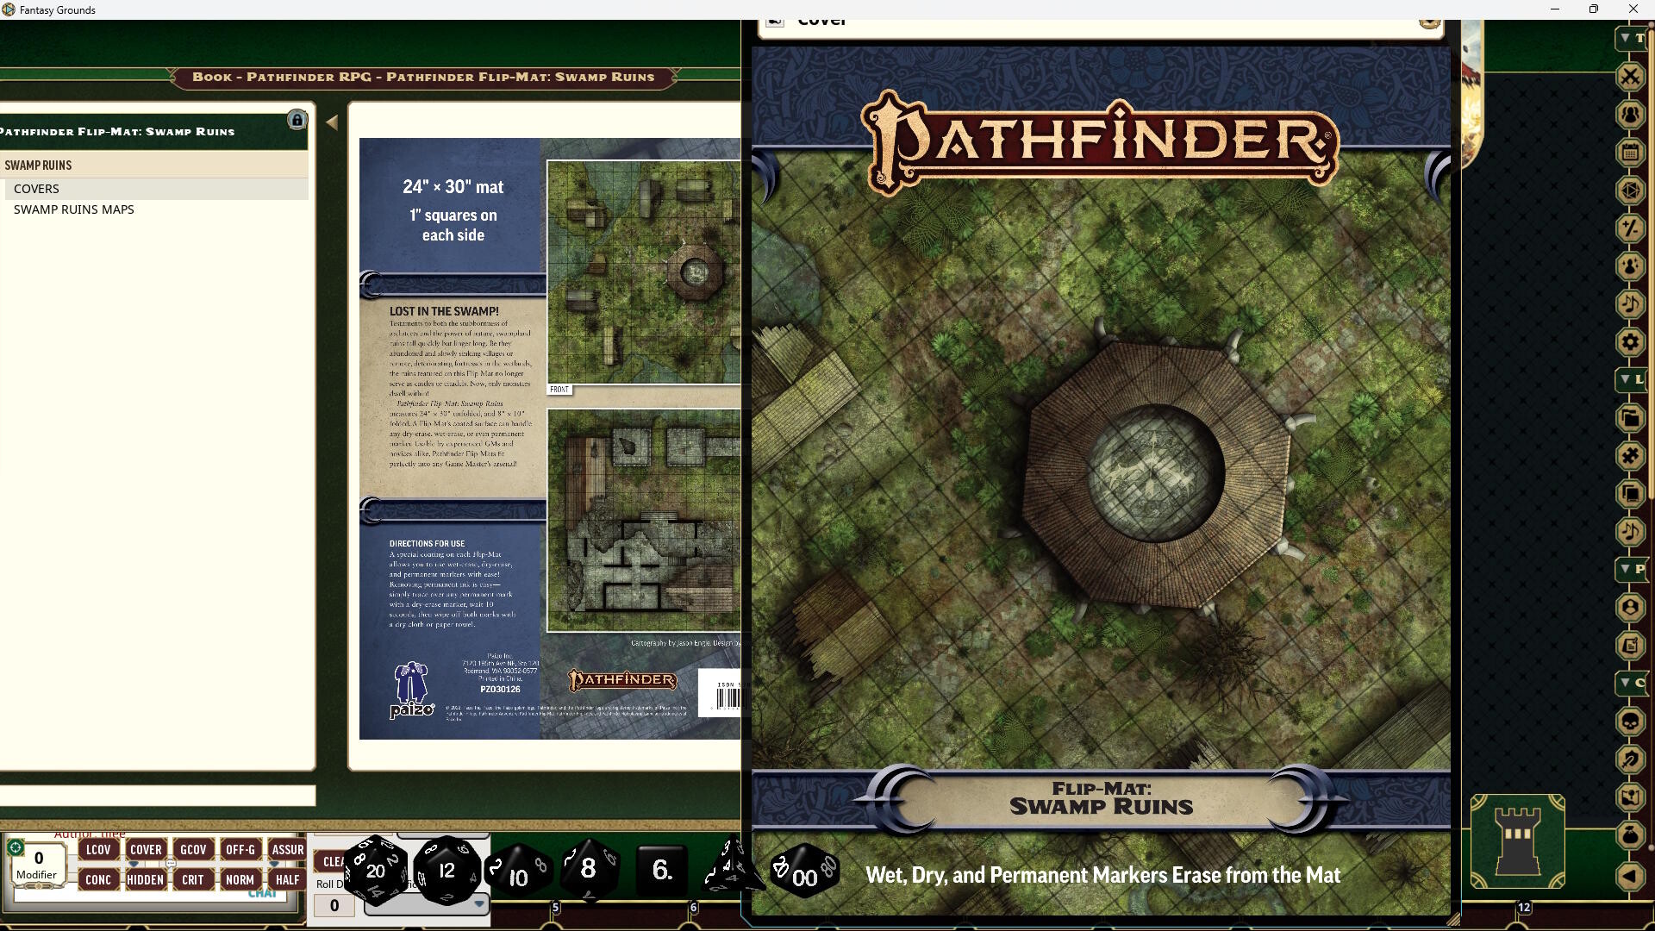Image resolution: width=1655 pixels, height=931 pixels.
Task: Open the skull NPCs sidebar icon
Action: 1630,722
